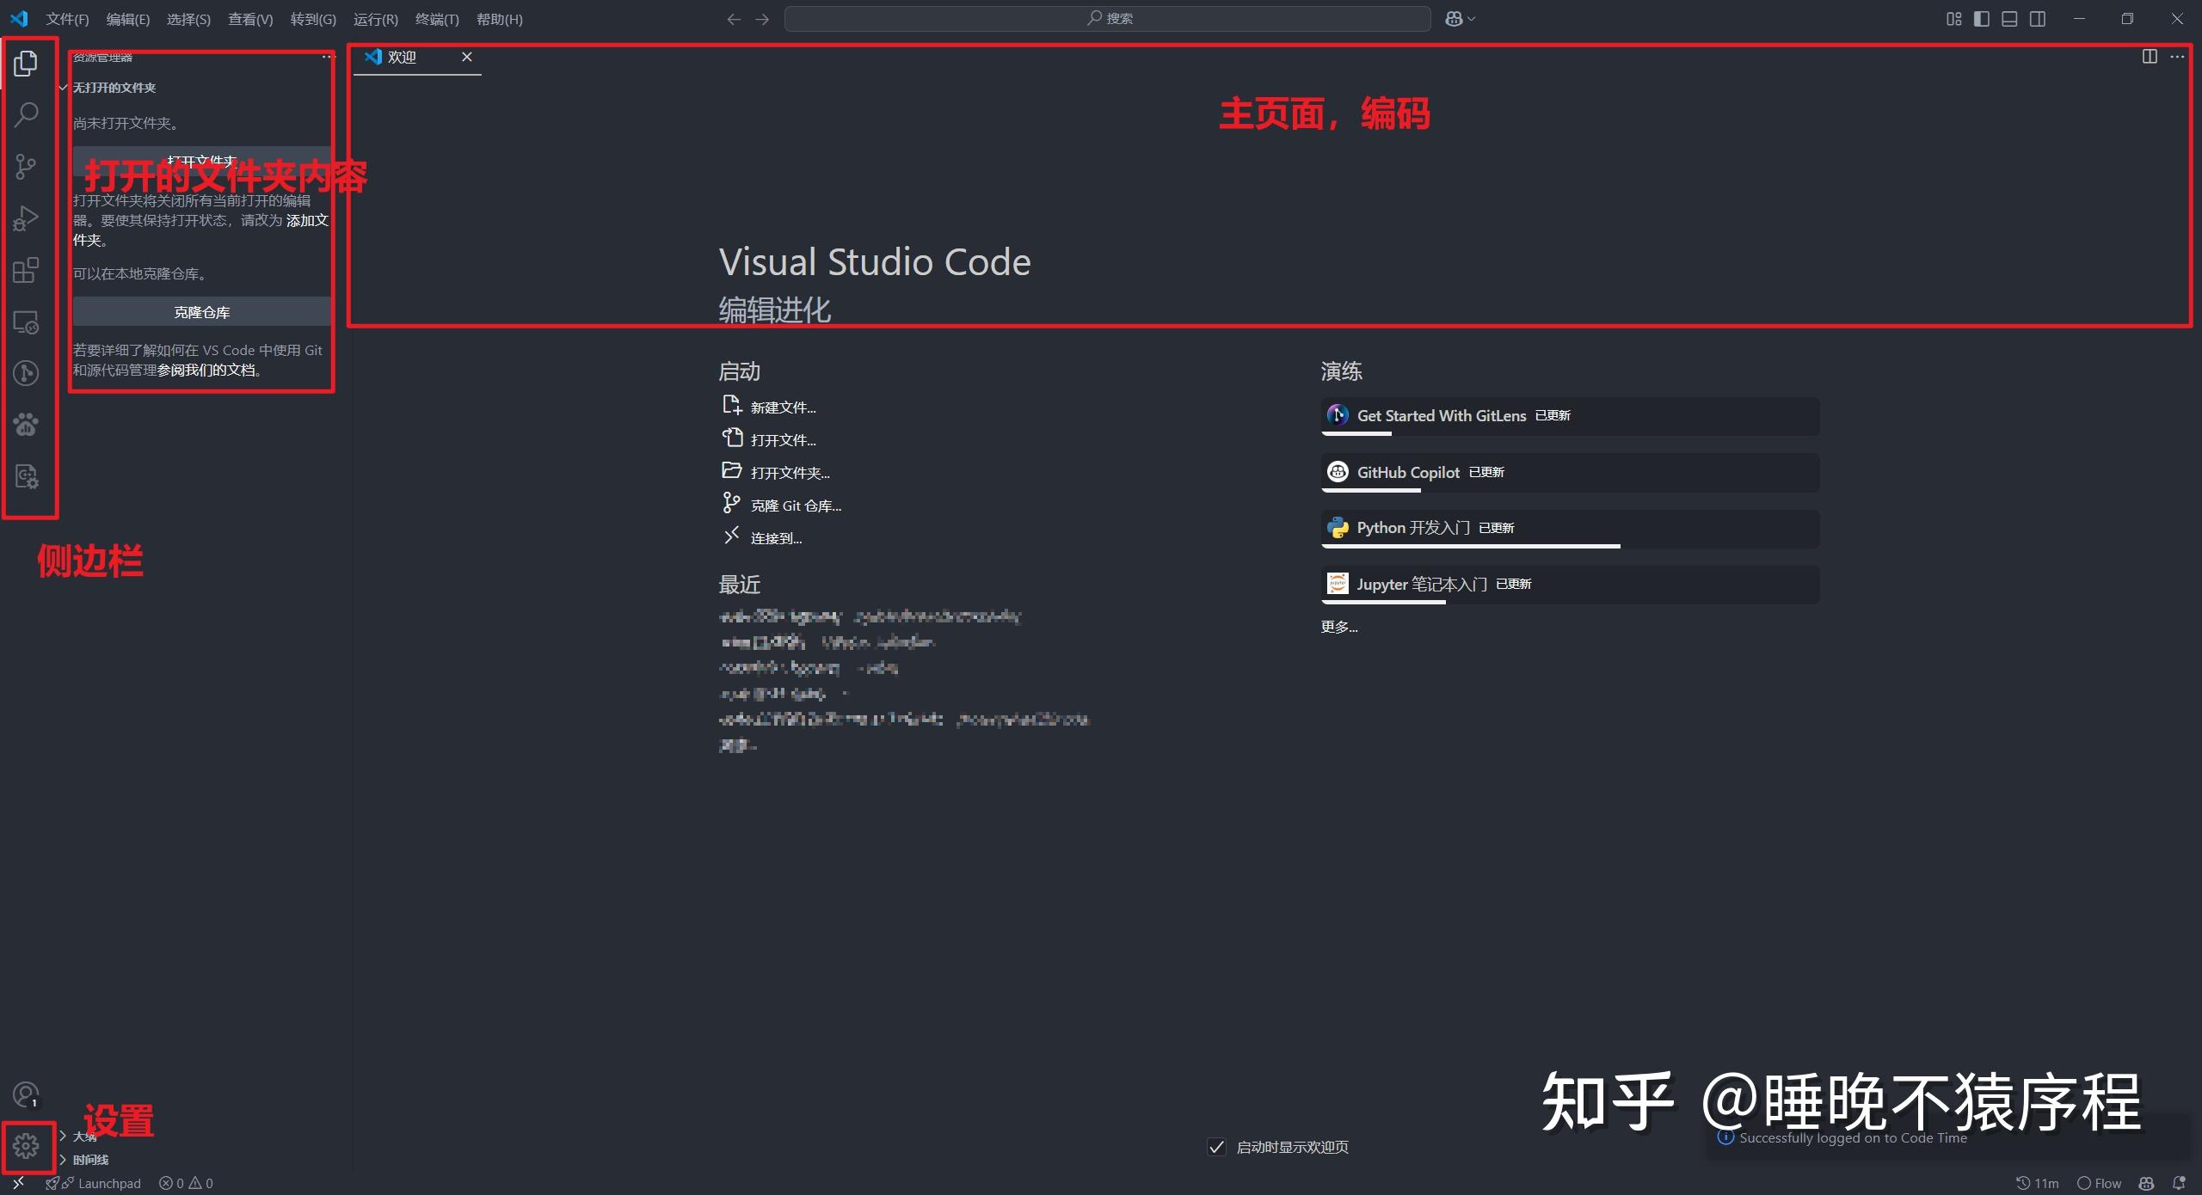
Task: Collapse the 无打开的文件夹 section
Action: [x=112, y=87]
